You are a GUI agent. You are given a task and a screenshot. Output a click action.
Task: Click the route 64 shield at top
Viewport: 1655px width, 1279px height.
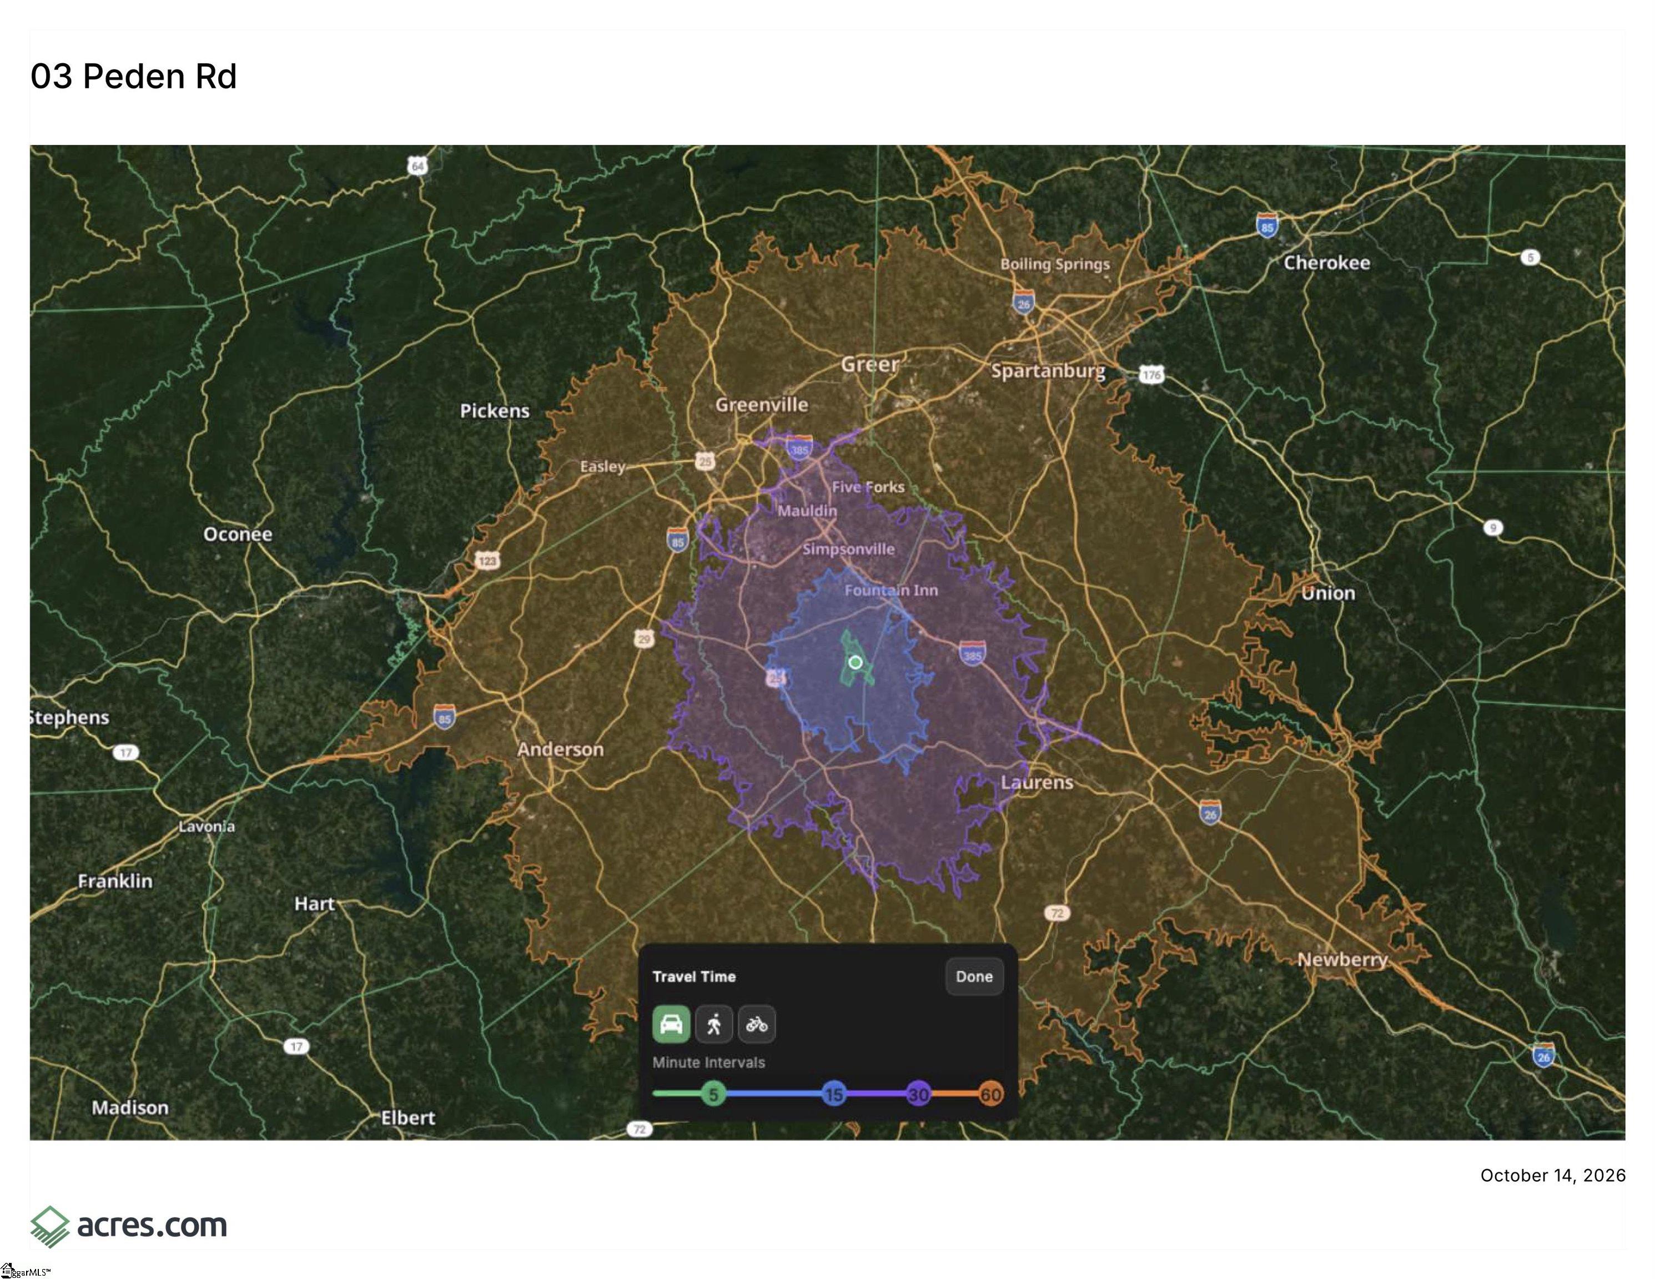coord(417,165)
